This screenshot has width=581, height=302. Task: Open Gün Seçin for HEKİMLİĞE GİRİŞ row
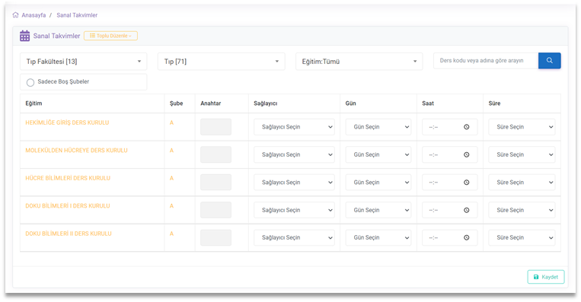(378, 127)
